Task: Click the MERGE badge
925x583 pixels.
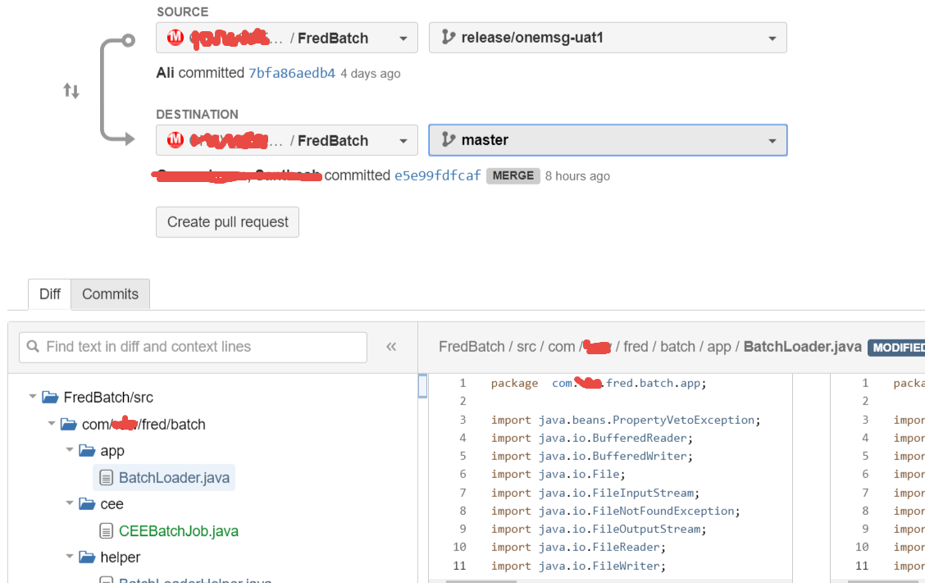Action: (513, 175)
